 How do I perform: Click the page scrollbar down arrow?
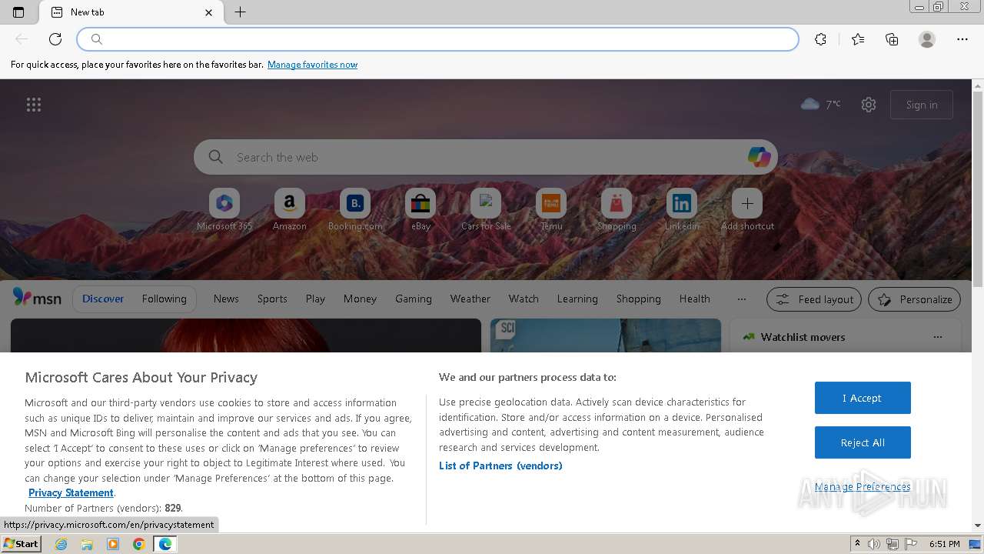click(x=978, y=526)
